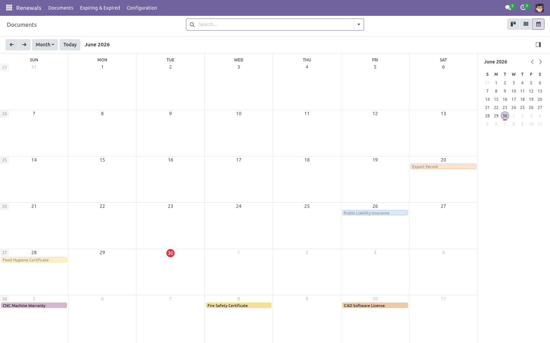
Task: Toggle the calendar side panel
Action: [x=538, y=45]
